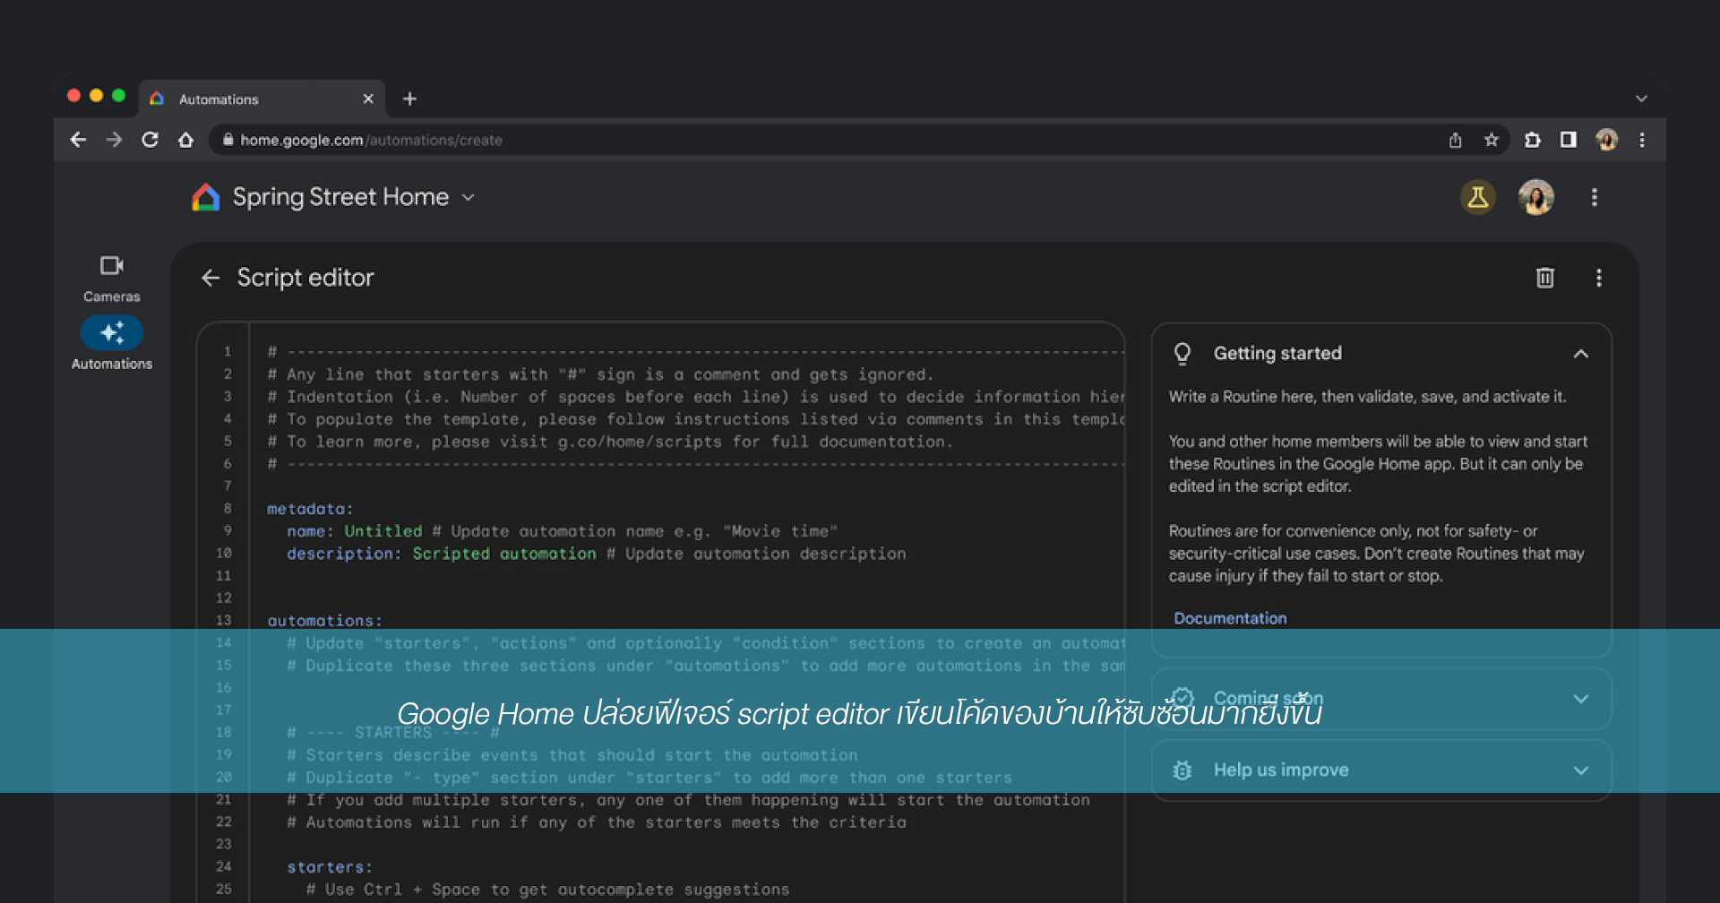The image size is (1720, 903).
Task: Bookmark page with the star icon
Action: click(x=1491, y=140)
